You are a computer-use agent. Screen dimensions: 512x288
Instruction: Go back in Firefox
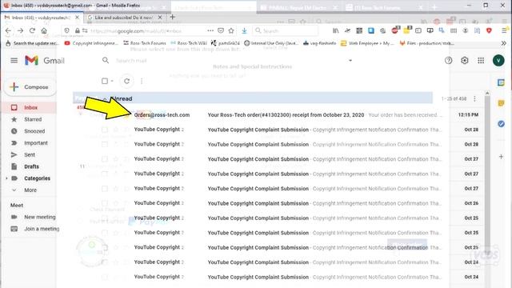click(8, 30)
